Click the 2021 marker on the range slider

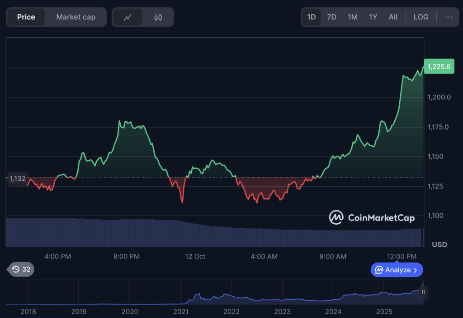click(180, 312)
